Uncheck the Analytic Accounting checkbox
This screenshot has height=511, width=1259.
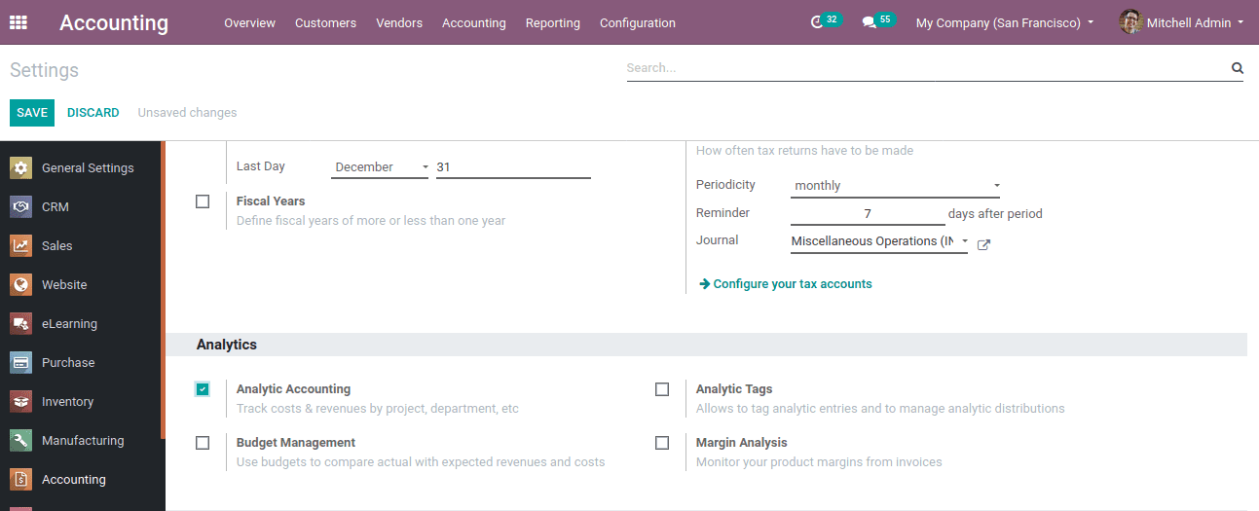[203, 389]
